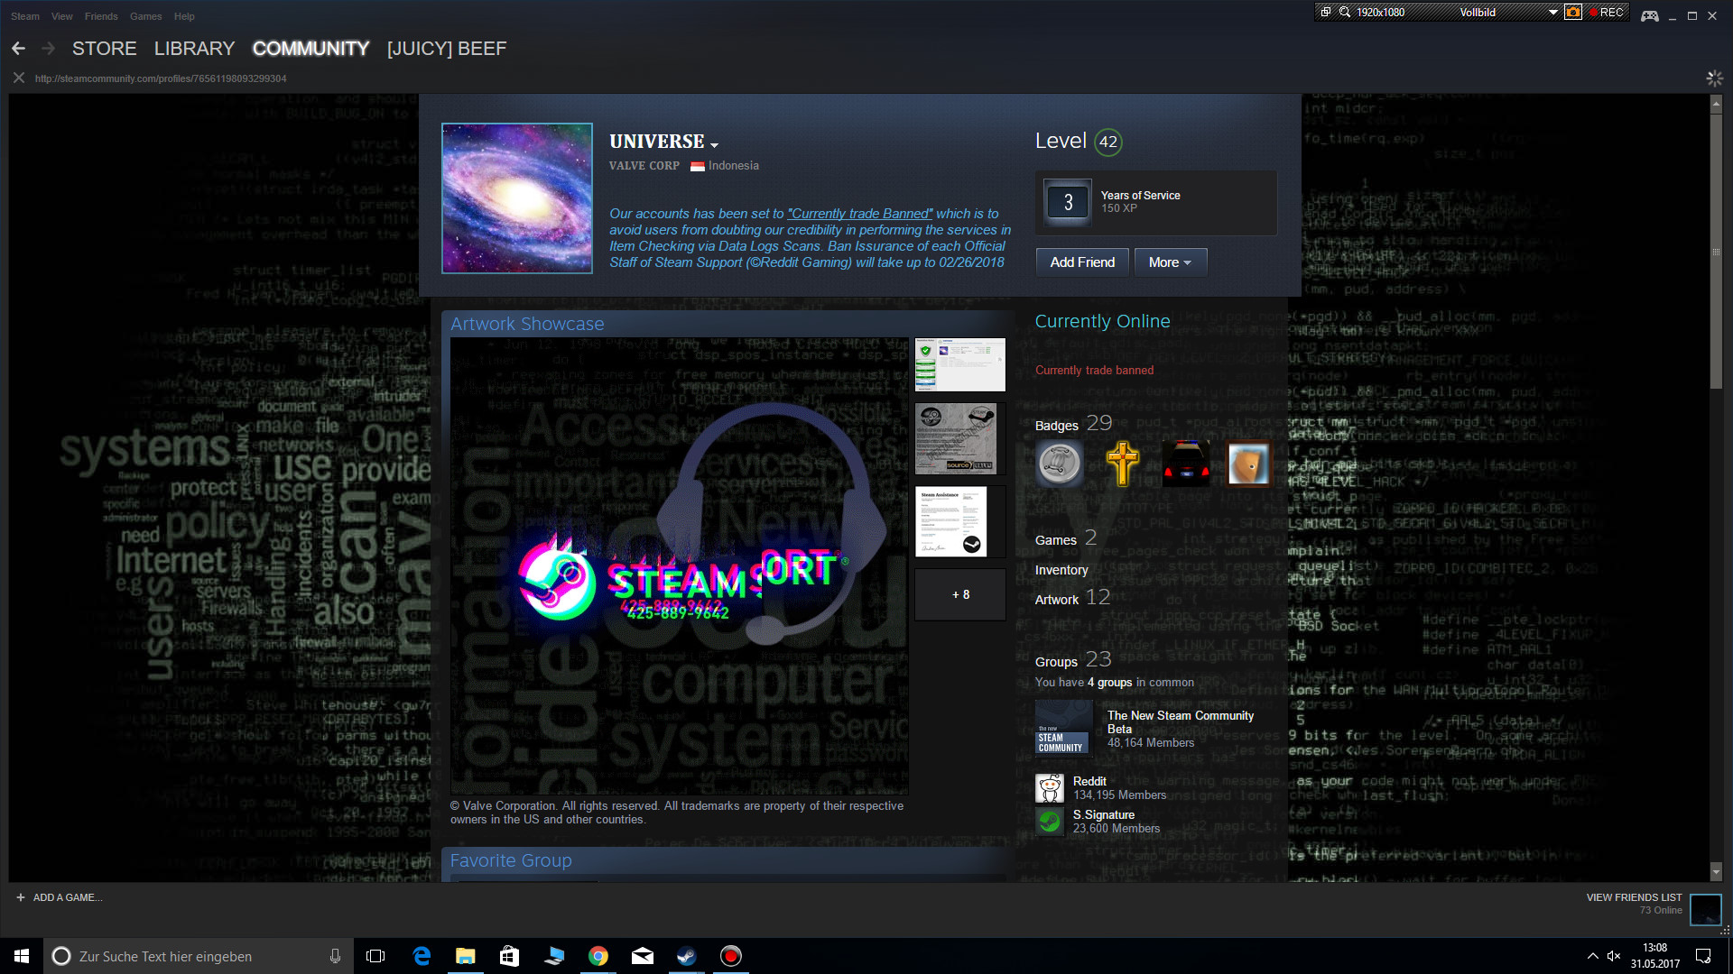
Task: Click the red REC recording indicator
Action: 1607,13
